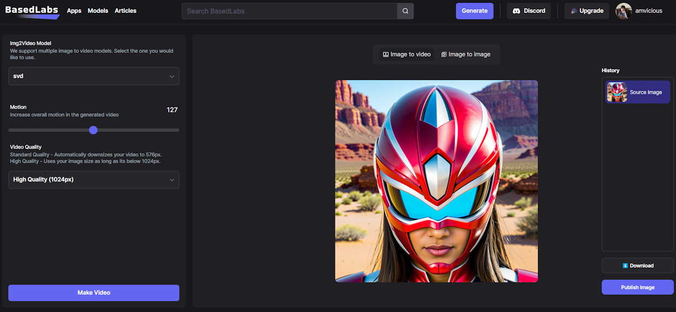This screenshot has width=676, height=312.
Task: Click the Upgrade lightning icon
Action: [x=575, y=10]
